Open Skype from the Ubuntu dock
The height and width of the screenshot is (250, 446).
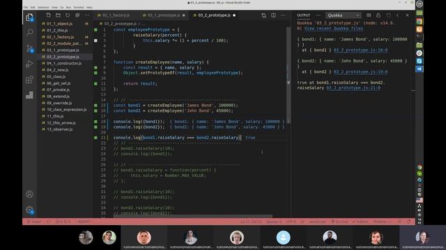coord(420,61)
